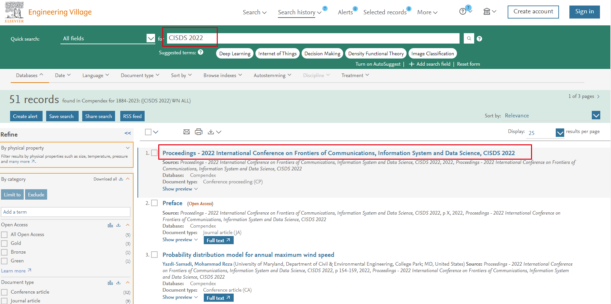Open Full text for Preface record
The height and width of the screenshot is (304, 611).
(x=218, y=240)
